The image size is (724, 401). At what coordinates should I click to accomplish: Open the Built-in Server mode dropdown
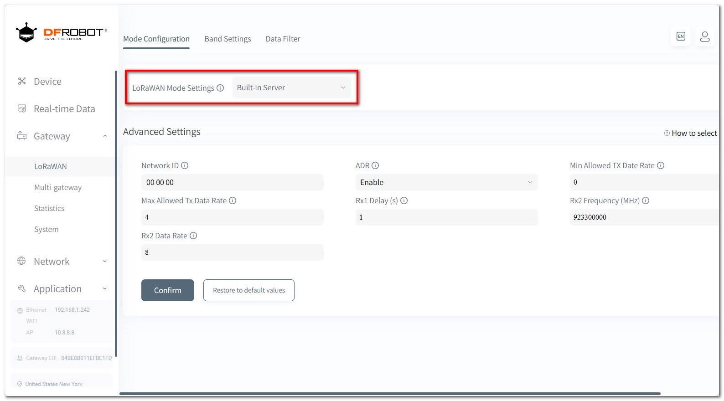292,87
